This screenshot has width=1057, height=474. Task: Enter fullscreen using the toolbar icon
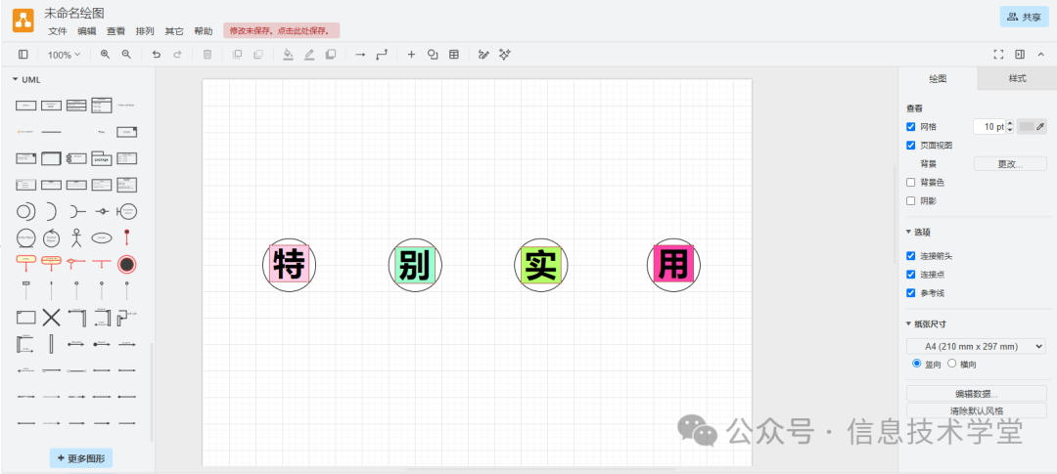coord(999,55)
